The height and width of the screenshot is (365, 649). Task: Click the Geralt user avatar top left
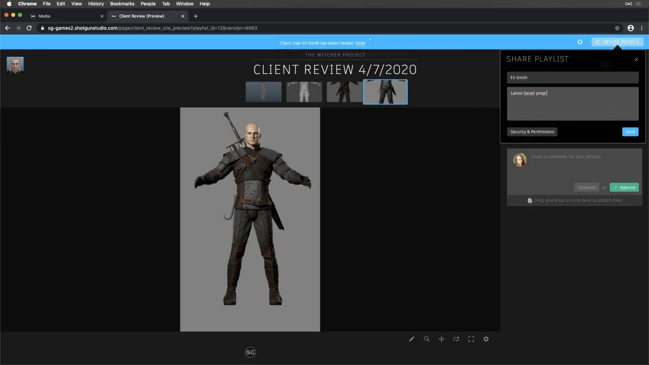[15, 65]
